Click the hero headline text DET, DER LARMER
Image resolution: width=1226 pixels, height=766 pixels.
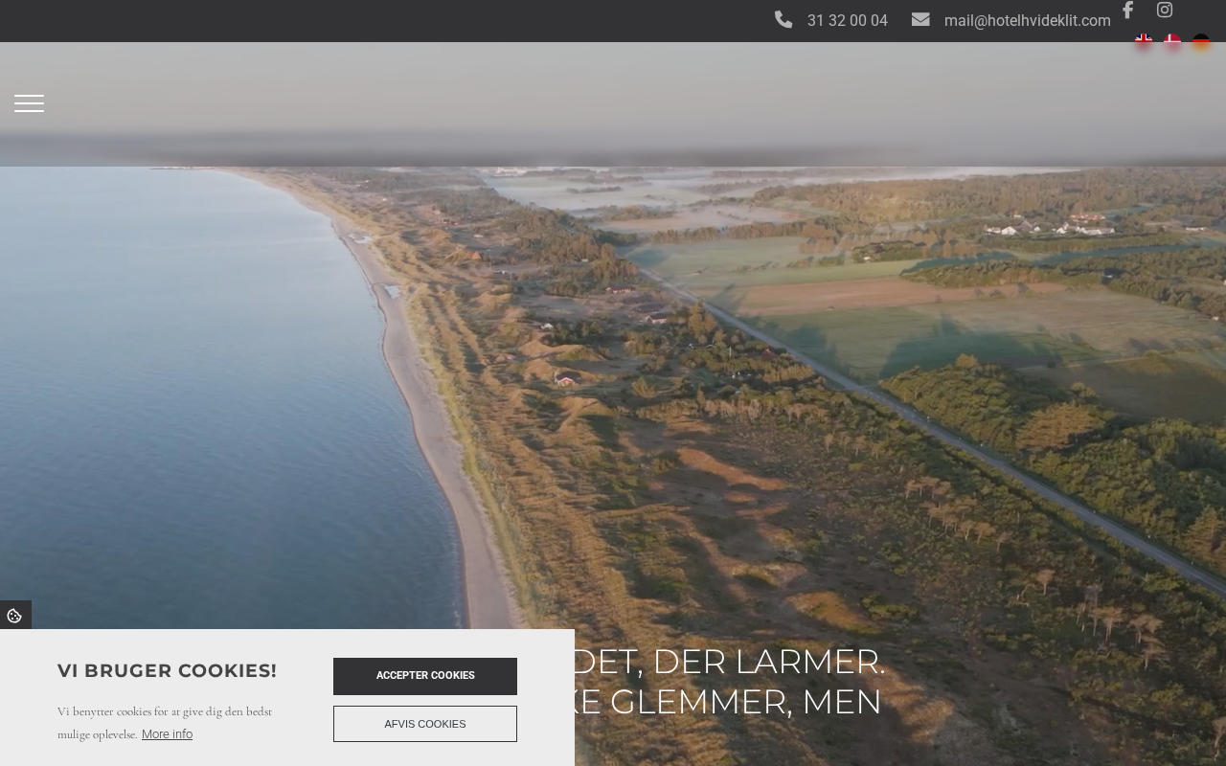point(730,662)
